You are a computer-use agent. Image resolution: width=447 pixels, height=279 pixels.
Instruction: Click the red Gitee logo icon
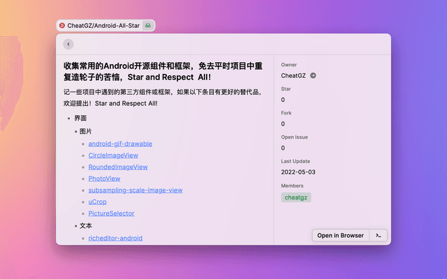coord(62,25)
